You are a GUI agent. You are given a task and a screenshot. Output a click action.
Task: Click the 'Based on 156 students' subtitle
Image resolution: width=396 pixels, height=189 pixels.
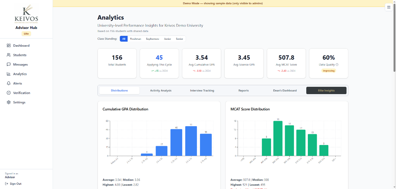[123, 31]
